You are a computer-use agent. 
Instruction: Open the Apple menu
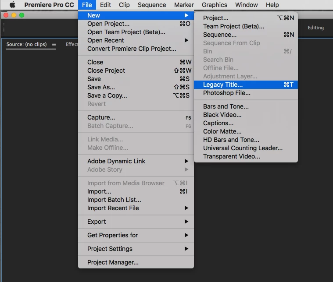coord(12,5)
